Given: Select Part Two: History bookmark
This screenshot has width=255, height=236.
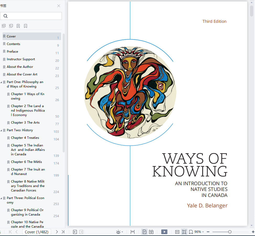Looking at the screenshot, I should coord(20,130).
